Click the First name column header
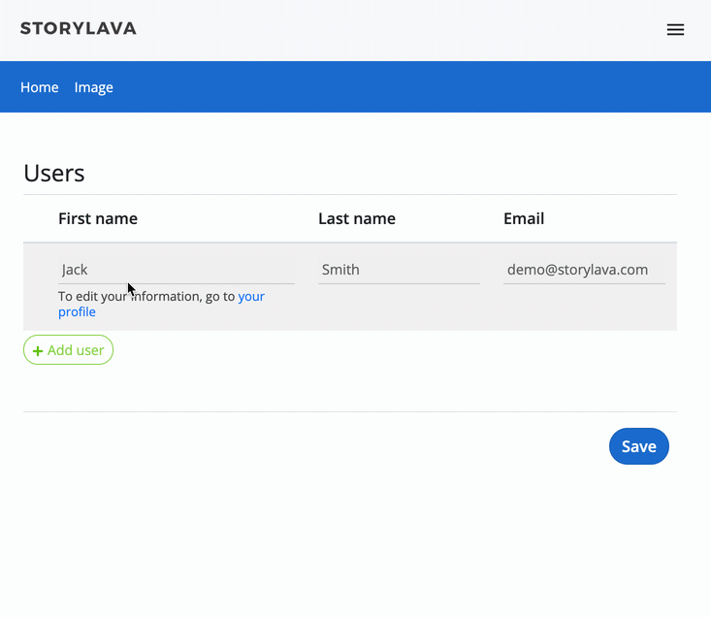 point(98,218)
